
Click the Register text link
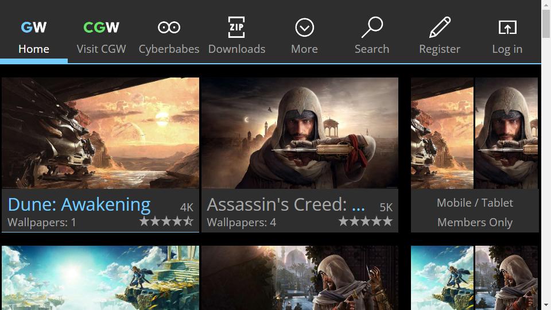(x=440, y=49)
